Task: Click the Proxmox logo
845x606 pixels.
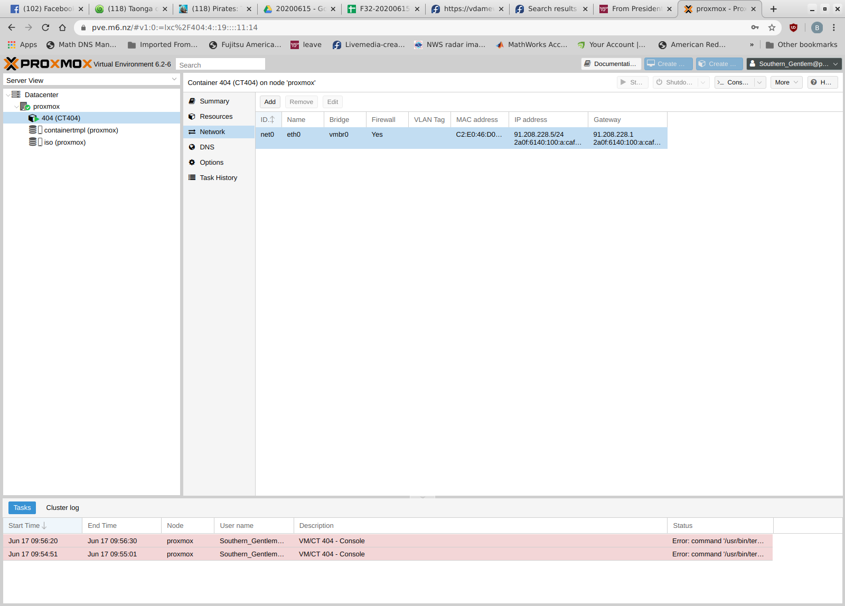Action: [48, 64]
